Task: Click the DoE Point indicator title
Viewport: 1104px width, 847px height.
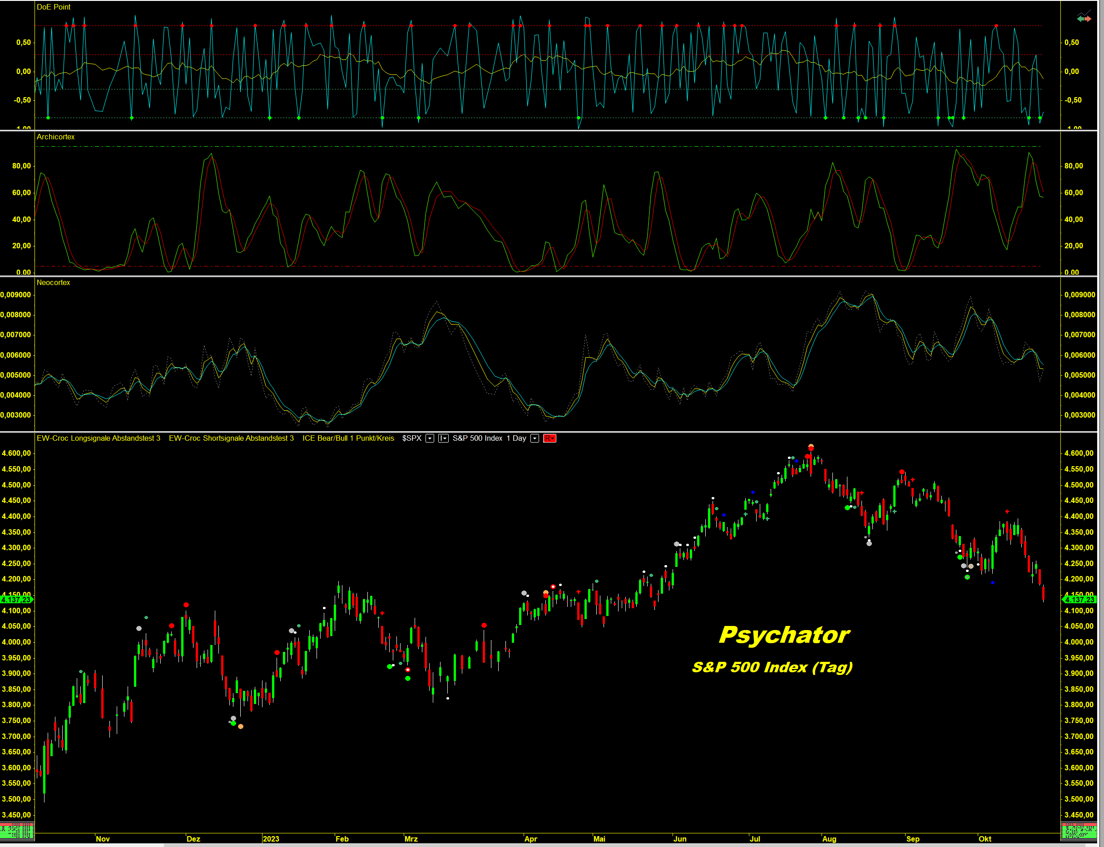Action: click(x=54, y=7)
